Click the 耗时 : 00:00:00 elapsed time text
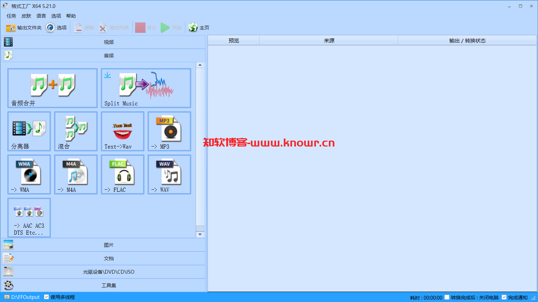Image resolution: width=538 pixels, height=302 pixels. coord(426,298)
